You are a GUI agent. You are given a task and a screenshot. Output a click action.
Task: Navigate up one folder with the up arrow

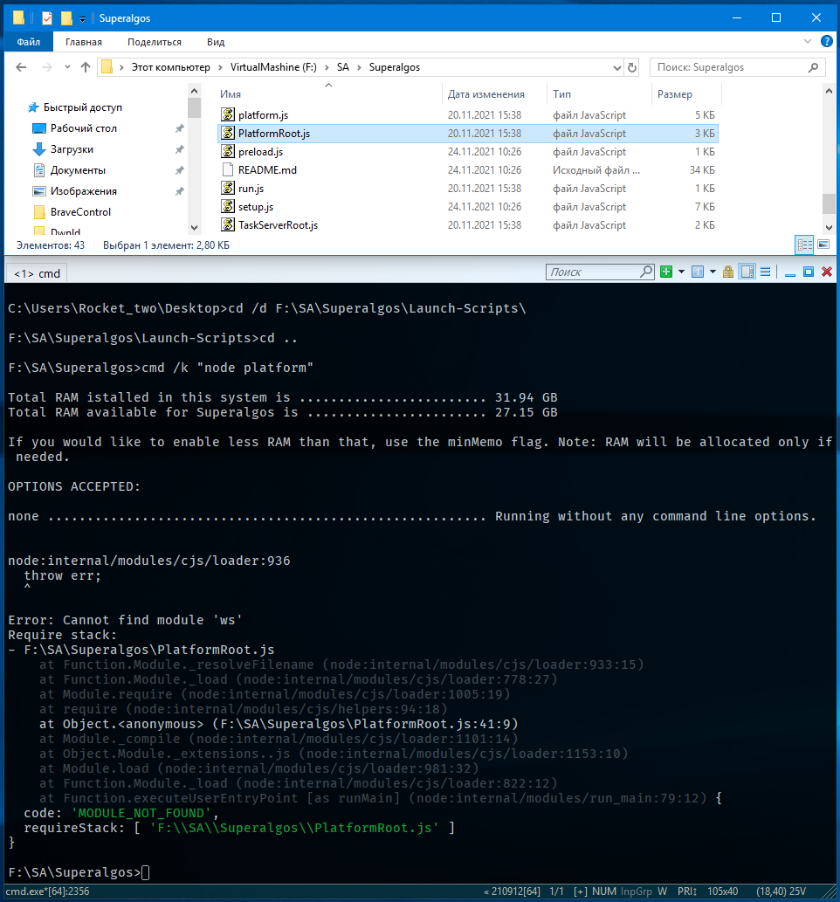click(85, 66)
